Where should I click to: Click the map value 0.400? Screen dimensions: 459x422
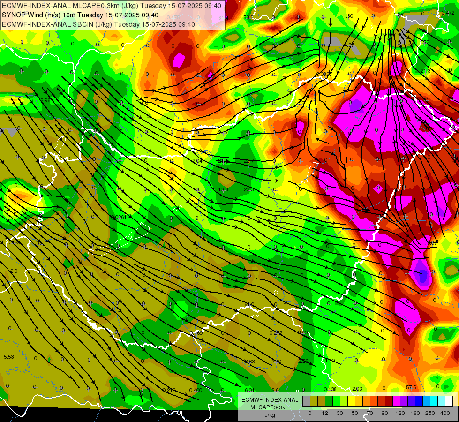tap(196, 390)
